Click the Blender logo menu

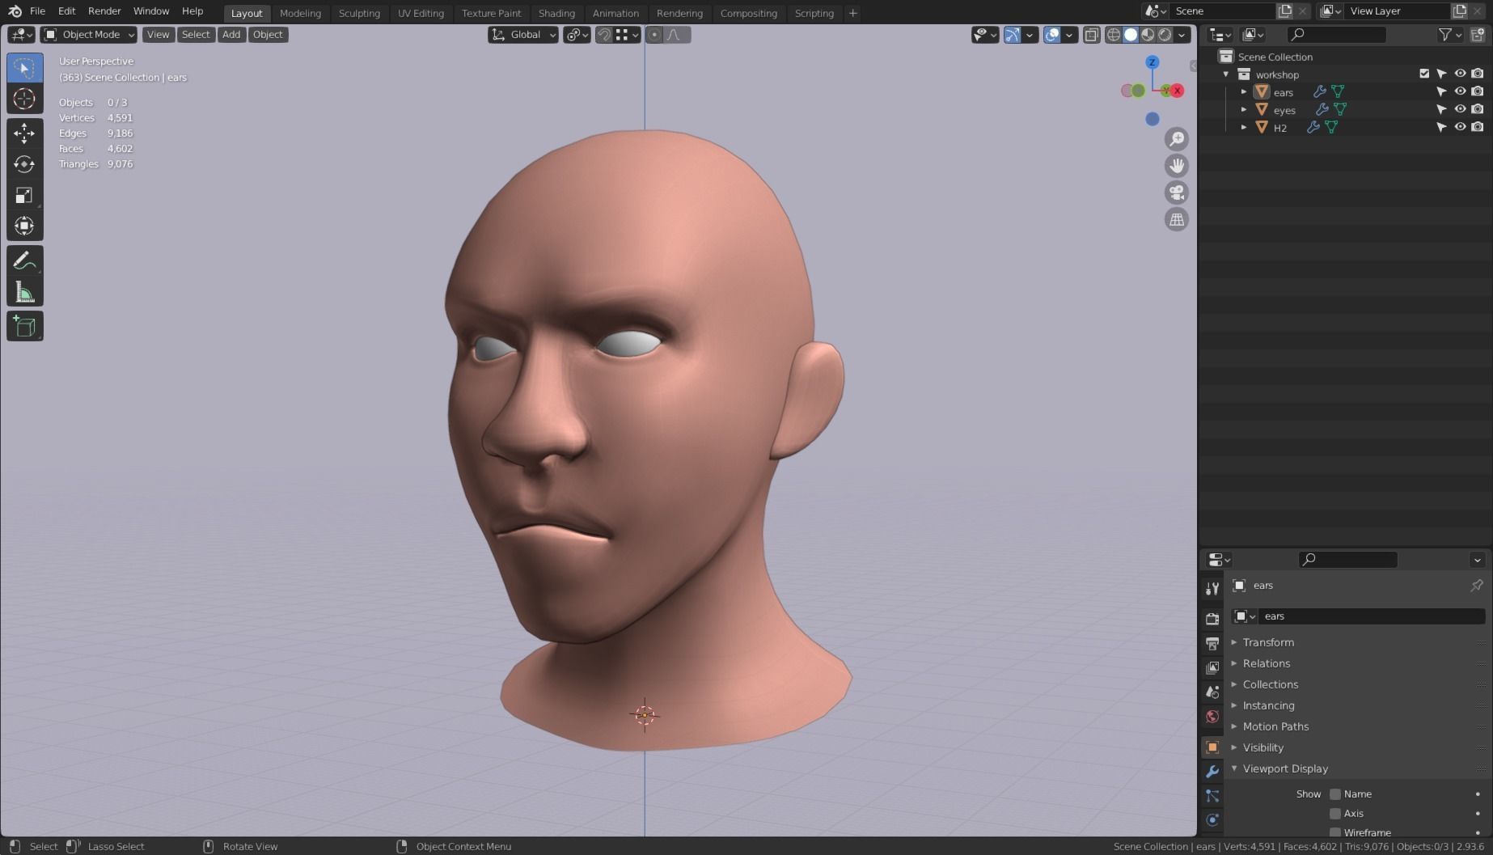[x=15, y=11]
